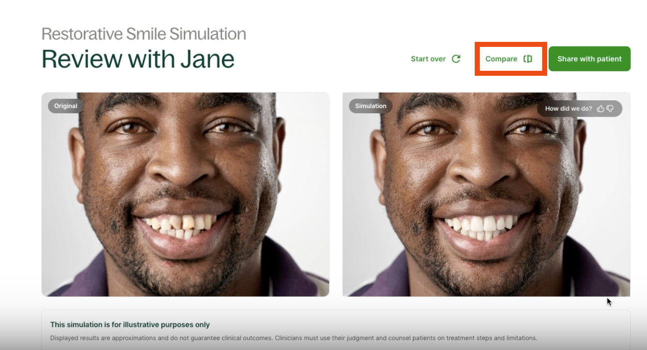Viewport: 647px width, 350px height.
Task: Click the illustrative purposes disclaimer heading
Action: tap(130, 325)
